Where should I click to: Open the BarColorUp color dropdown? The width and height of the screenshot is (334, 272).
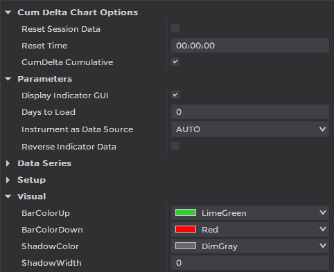click(250, 213)
